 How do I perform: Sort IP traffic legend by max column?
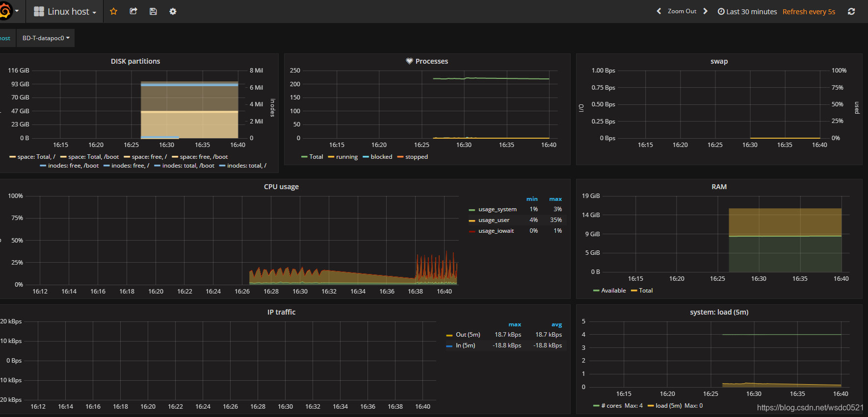tap(515, 324)
